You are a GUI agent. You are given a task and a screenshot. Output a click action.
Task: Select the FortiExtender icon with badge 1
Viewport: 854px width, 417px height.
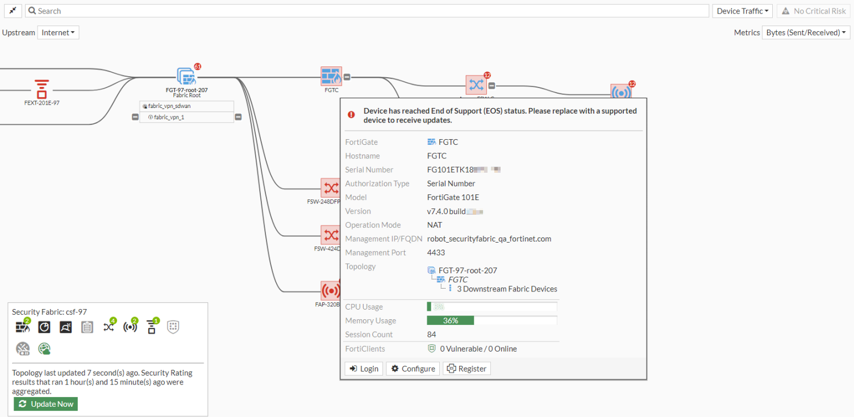pyautogui.click(x=151, y=327)
